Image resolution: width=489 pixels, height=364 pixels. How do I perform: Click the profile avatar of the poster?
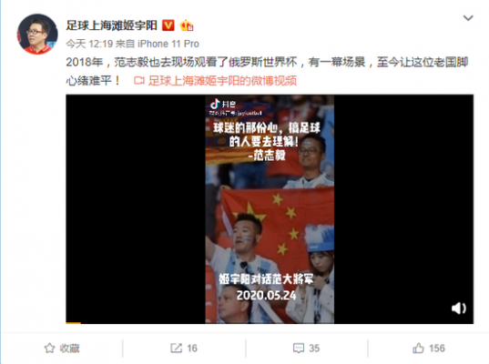[37, 34]
